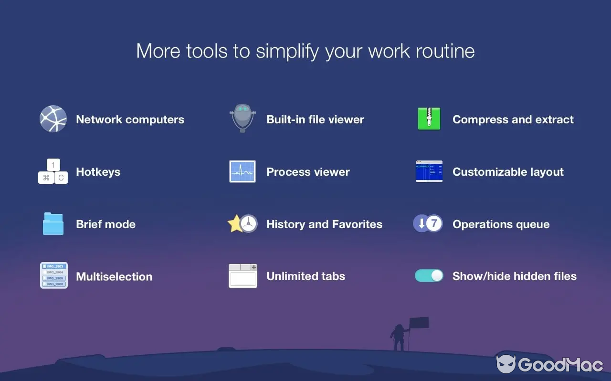This screenshot has width=611, height=381.
Task: Click the heading More tools to simplify
Action: pos(305,51)
